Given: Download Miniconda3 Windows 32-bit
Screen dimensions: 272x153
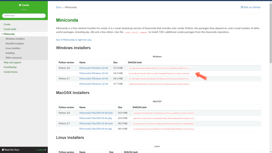Looking at the screenshot, I should (94, 73).
